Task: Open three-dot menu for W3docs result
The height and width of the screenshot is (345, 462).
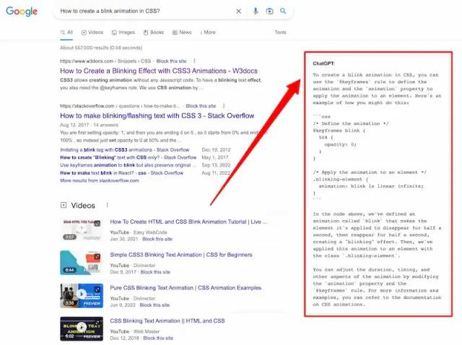Action: click(x=194, y=61)
